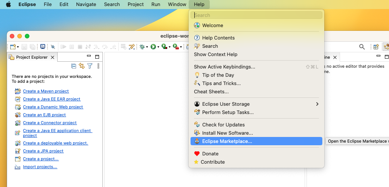The image size is (389, 187).
Task: Click Create a Maven project link
Action: click(46, 91)
